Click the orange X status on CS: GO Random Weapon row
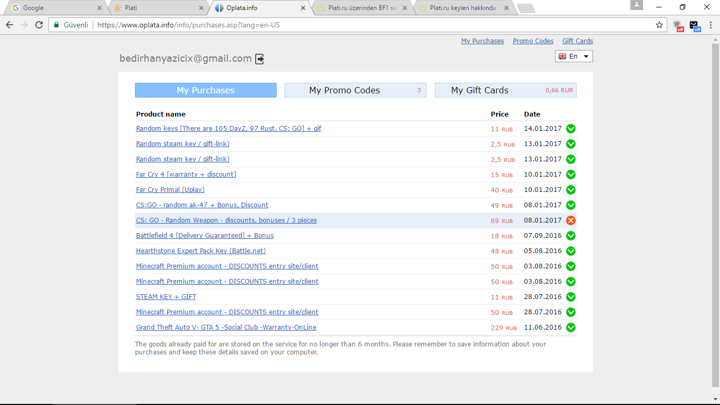The image size is (720, 405). (x=571, y=220)
